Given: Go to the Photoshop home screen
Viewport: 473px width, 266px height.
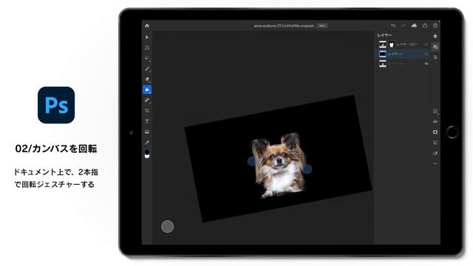Looking at the screenshot, I should click(147, 26).
